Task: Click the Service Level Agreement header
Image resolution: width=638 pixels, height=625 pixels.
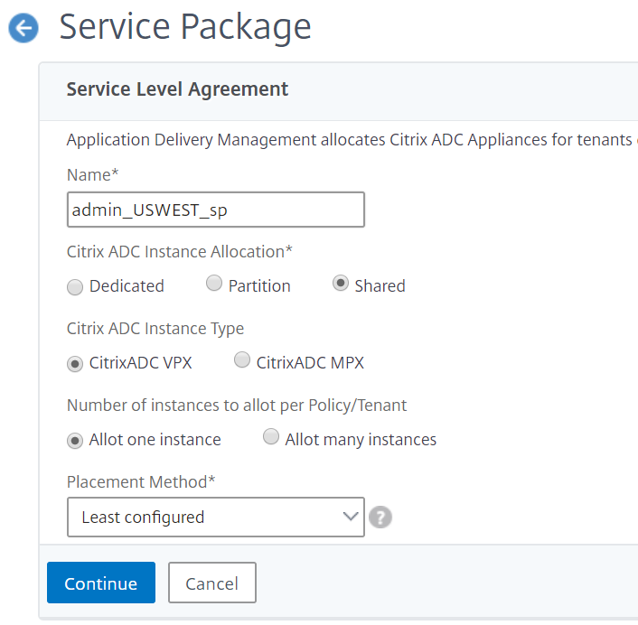Action: point(177,89)
